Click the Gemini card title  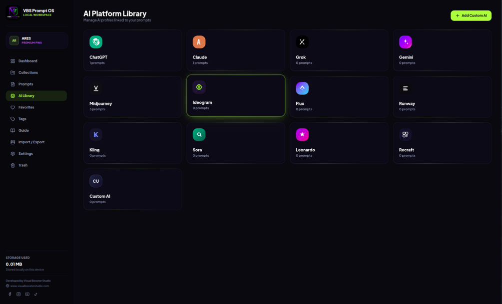[406, 57]
